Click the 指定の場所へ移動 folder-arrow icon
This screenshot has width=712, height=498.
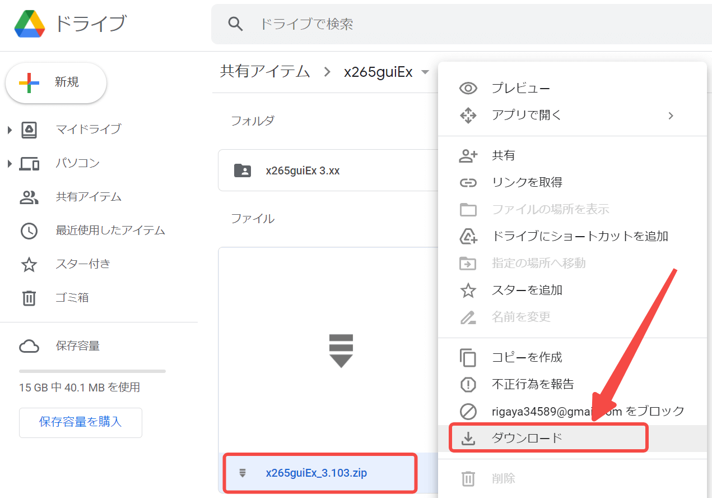pyautogui.click(x=468, y=264)
